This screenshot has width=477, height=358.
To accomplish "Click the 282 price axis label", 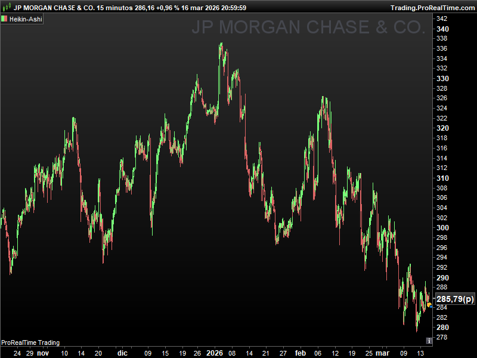I will (x=442, y=317).
